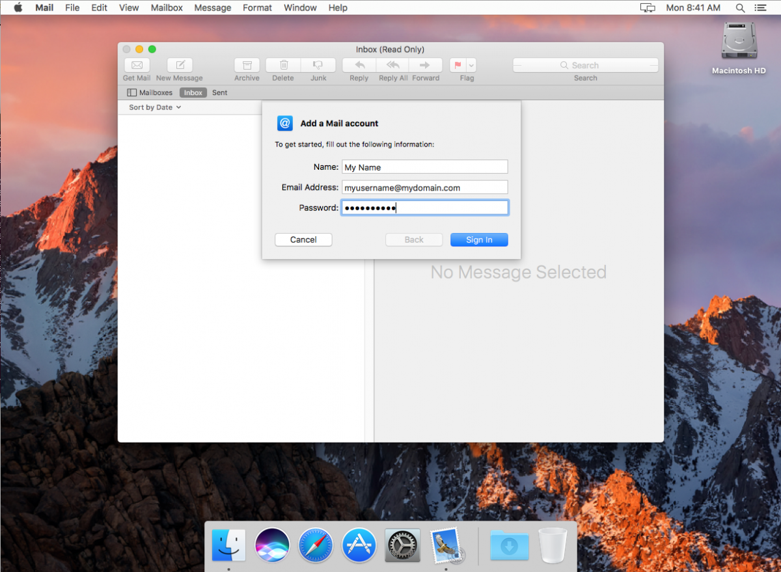
Task: Click the Archive toolbar icon
Action: [x=247, y=65]
